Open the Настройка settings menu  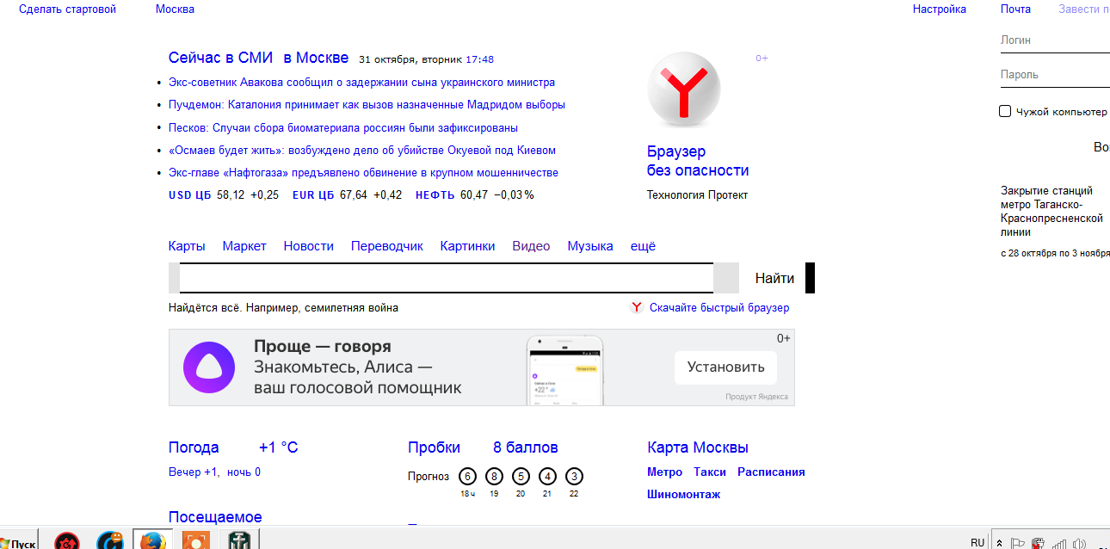pyautogui.click(x=940, y=9)
